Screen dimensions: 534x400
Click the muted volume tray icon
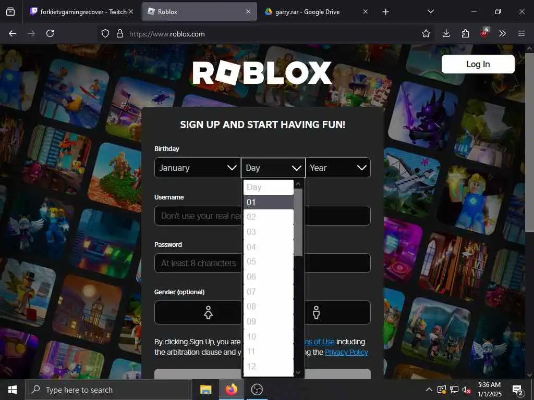(467, 390)
